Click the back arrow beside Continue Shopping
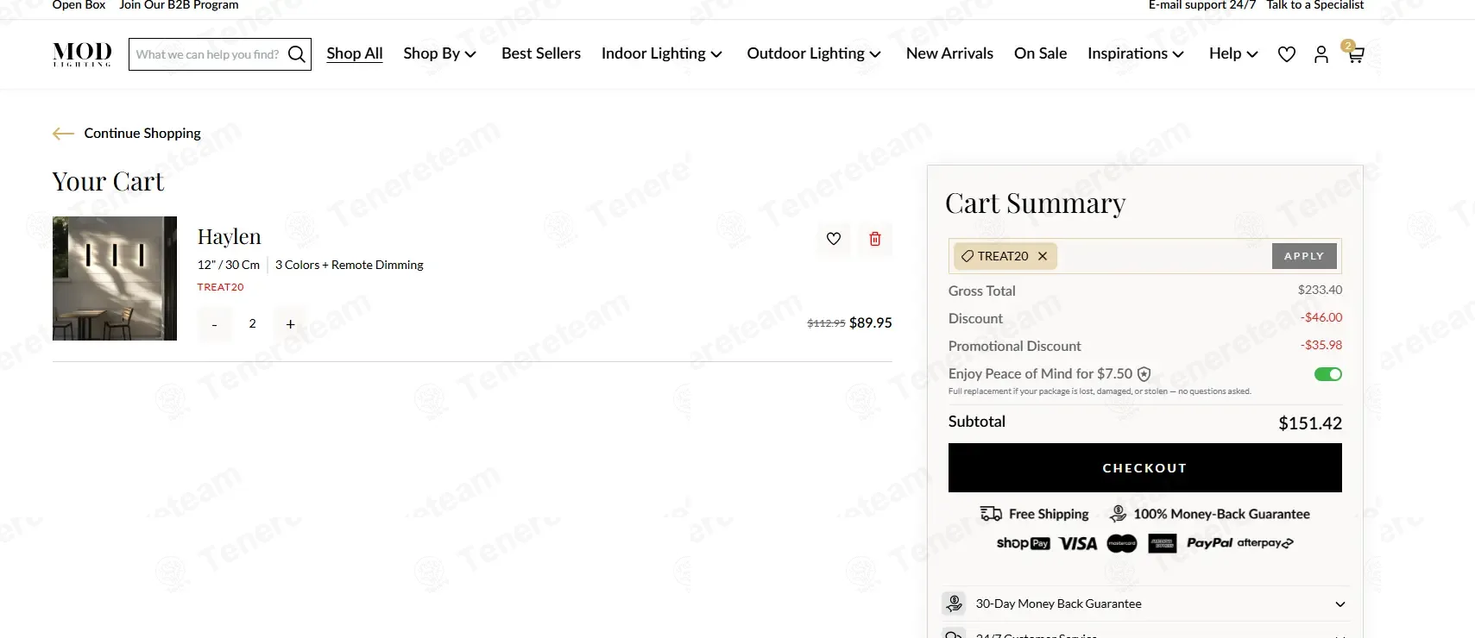The height and width of the screenshot is (638, 1475). click(x=63, y=134)
